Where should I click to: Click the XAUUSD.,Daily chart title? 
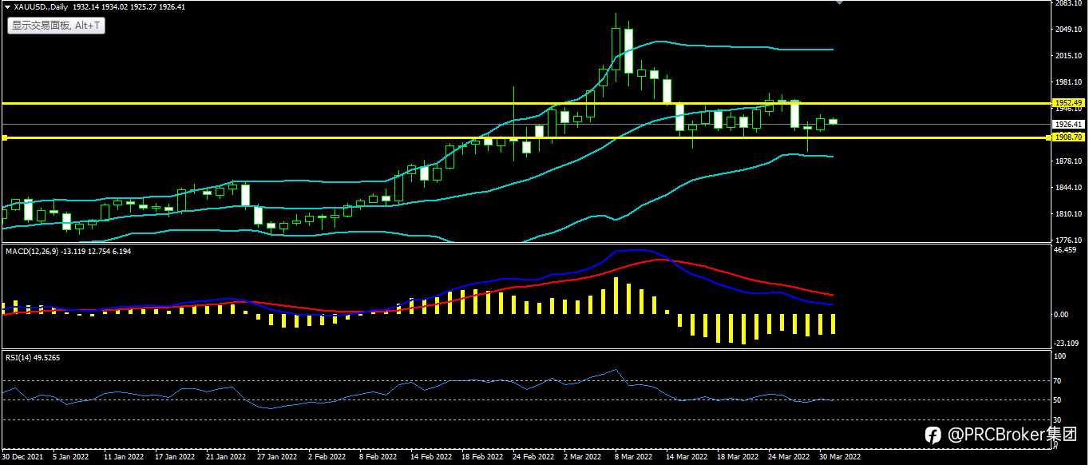click(x=41, y=6)
